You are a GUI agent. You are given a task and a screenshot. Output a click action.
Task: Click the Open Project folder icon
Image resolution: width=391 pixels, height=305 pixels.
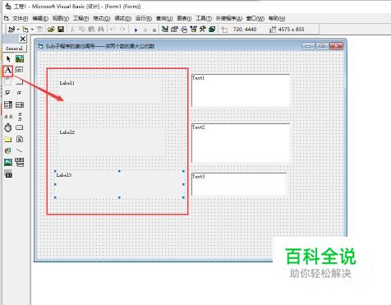point(51,29)
